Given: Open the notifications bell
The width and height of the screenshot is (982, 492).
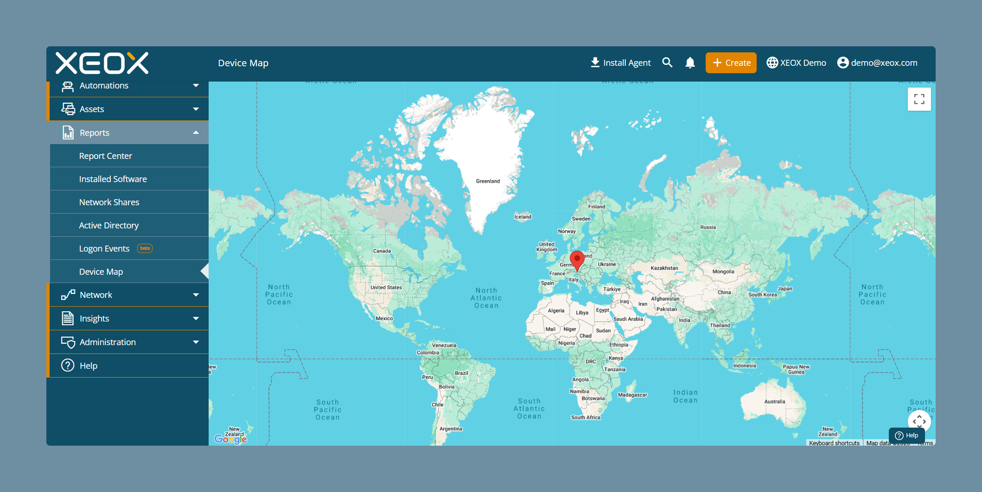Looking at the screenshot, I should [x=690, y=63].
